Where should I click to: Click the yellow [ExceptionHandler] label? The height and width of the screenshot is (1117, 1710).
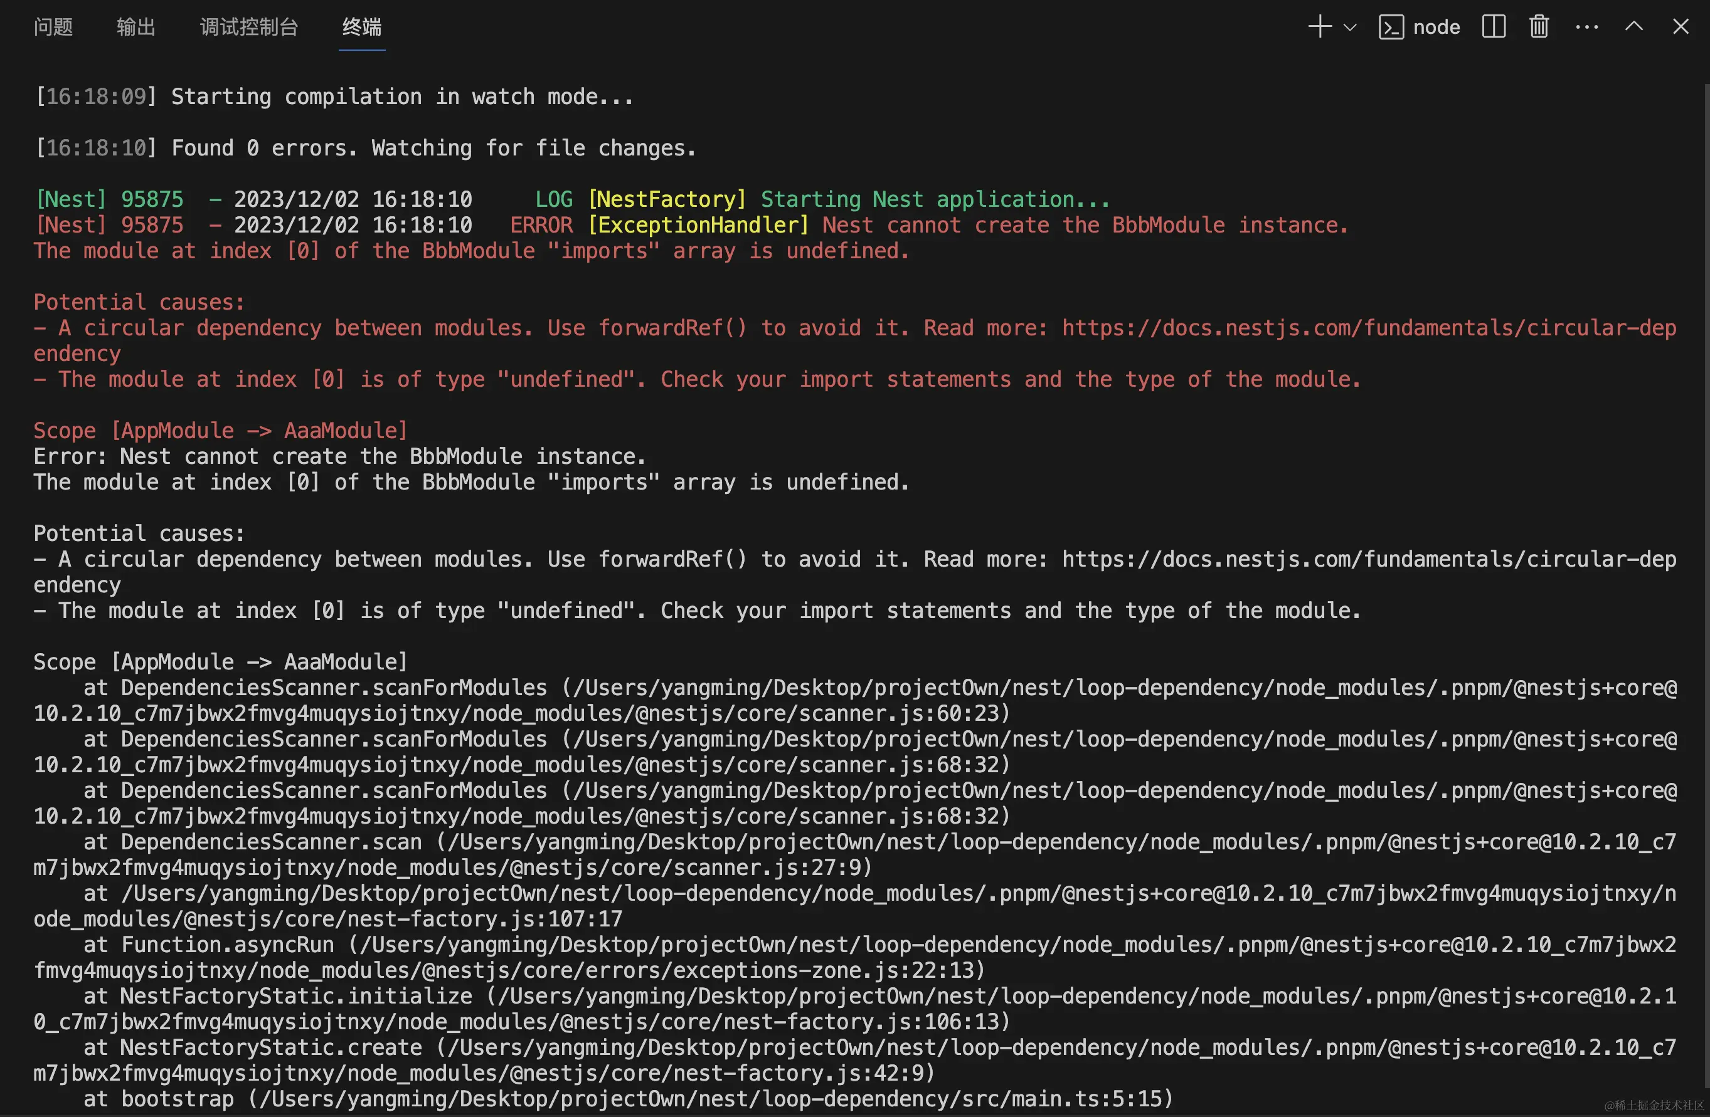(x=698, y=226)
